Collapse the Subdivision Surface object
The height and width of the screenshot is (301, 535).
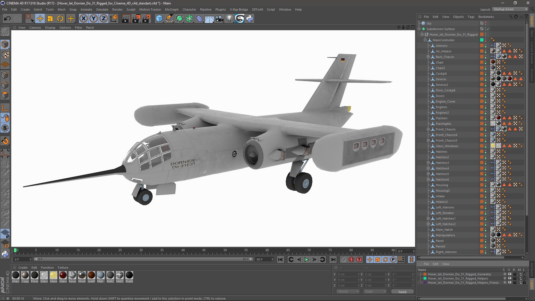(419, 29)
